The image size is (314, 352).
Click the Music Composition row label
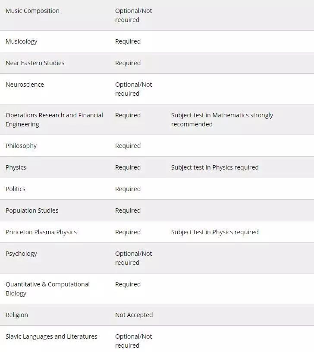click(32, 11)
